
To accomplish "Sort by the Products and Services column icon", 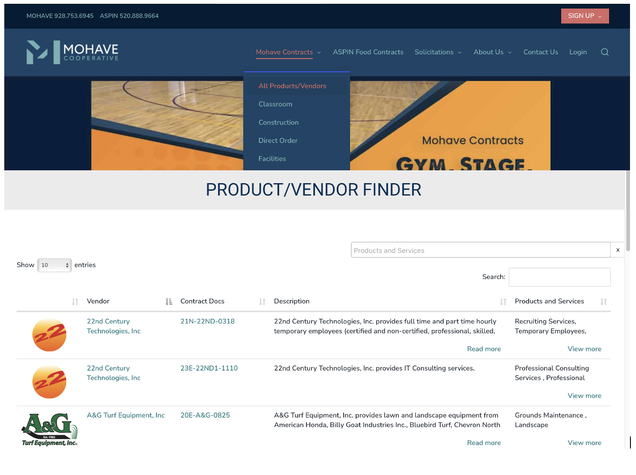I will pyautogui.click(x=604, y=302).
